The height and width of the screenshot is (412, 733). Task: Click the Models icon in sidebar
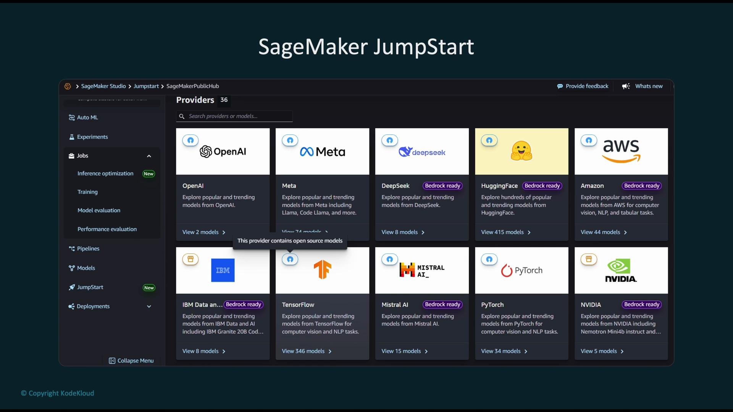(x=71, y=268)
